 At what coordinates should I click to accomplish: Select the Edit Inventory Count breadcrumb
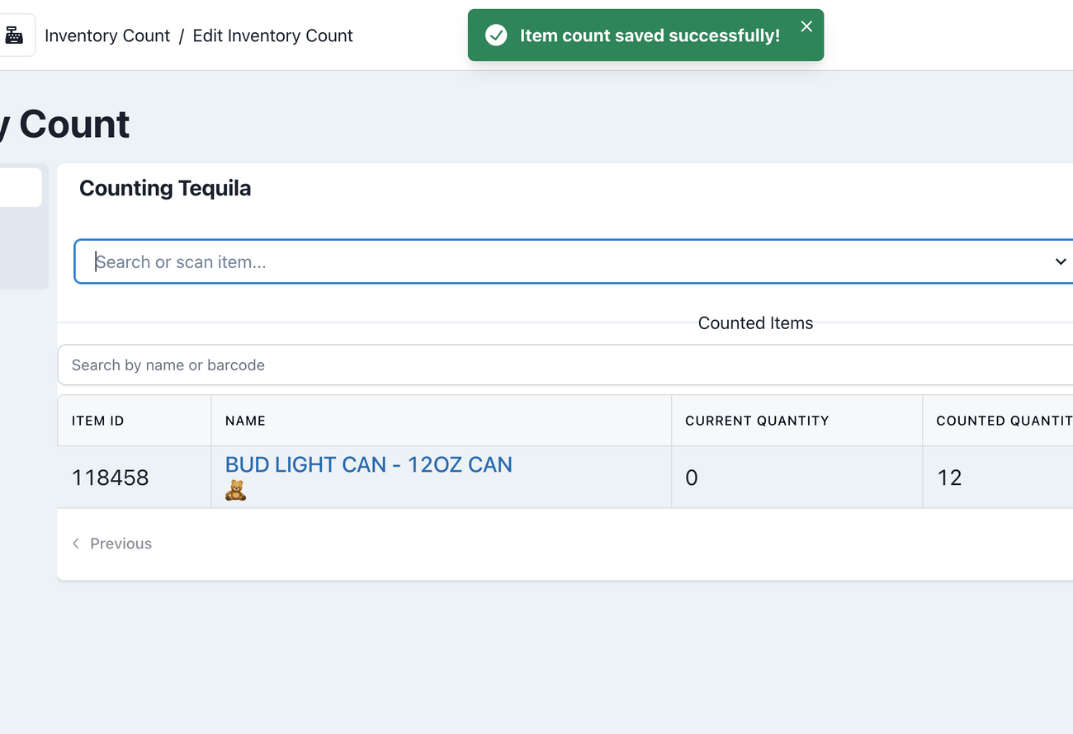(272, 35)
